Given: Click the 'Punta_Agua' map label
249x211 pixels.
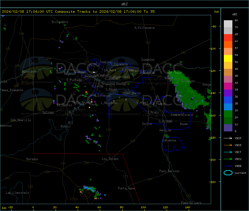Looking at the screenshot, I should click(126, 188).
